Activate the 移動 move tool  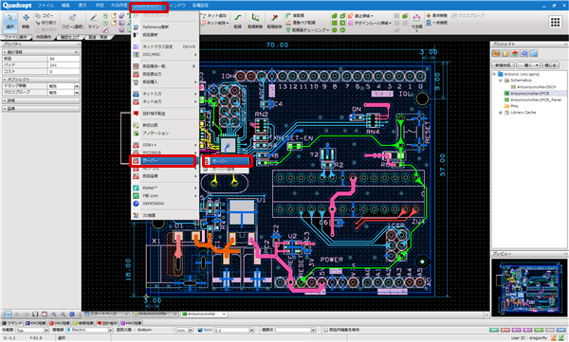(26, 22)
